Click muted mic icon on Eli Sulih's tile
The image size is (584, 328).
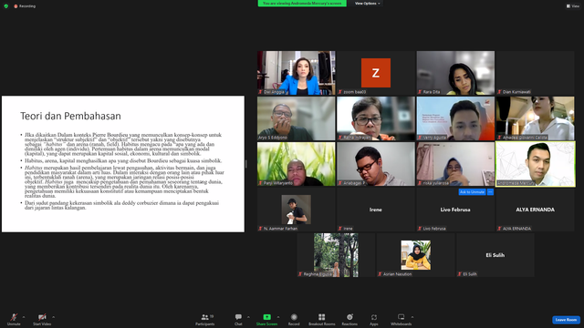point(460,274)
